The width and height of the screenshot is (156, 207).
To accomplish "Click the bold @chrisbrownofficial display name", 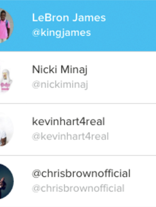I will click(81, 173).
